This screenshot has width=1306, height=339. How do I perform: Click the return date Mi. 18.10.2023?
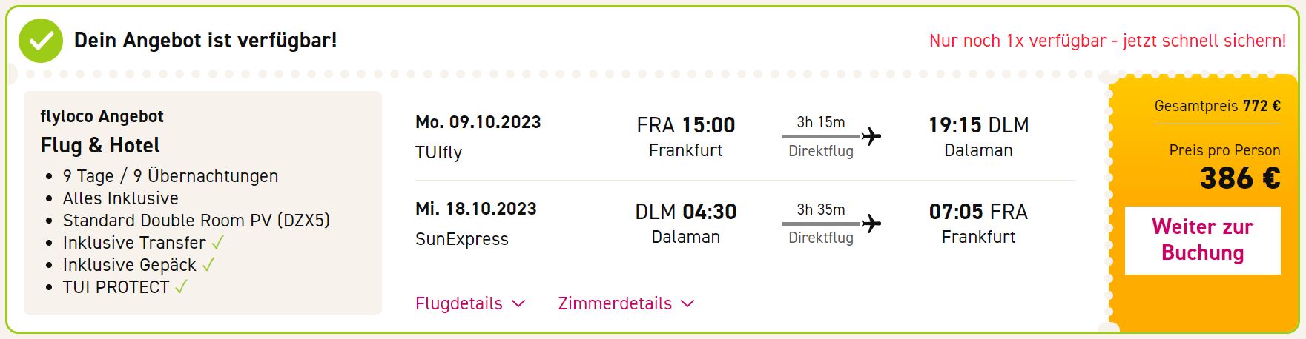point(476,209)
